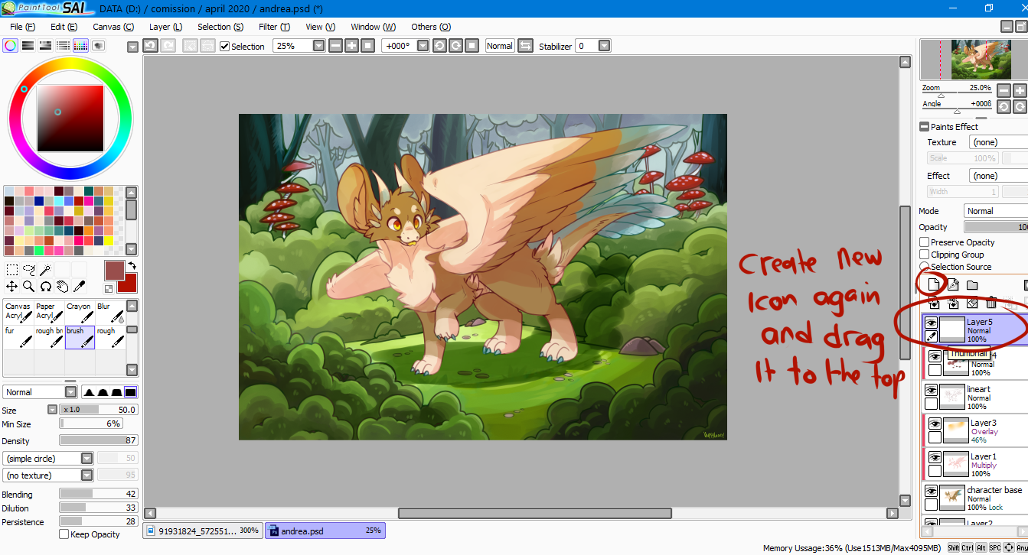Screen dimensions: 1028x555
Task: Choose the fur brush preset
Action: pyautogui.click(x=18, y=337)
